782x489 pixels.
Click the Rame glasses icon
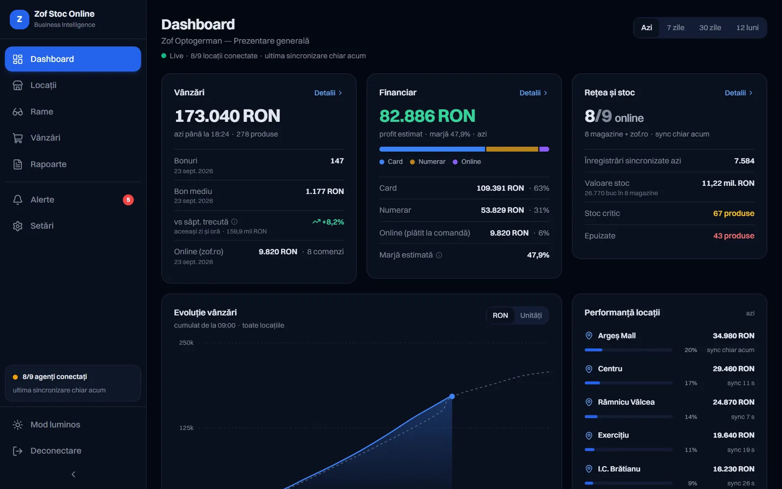18,111
